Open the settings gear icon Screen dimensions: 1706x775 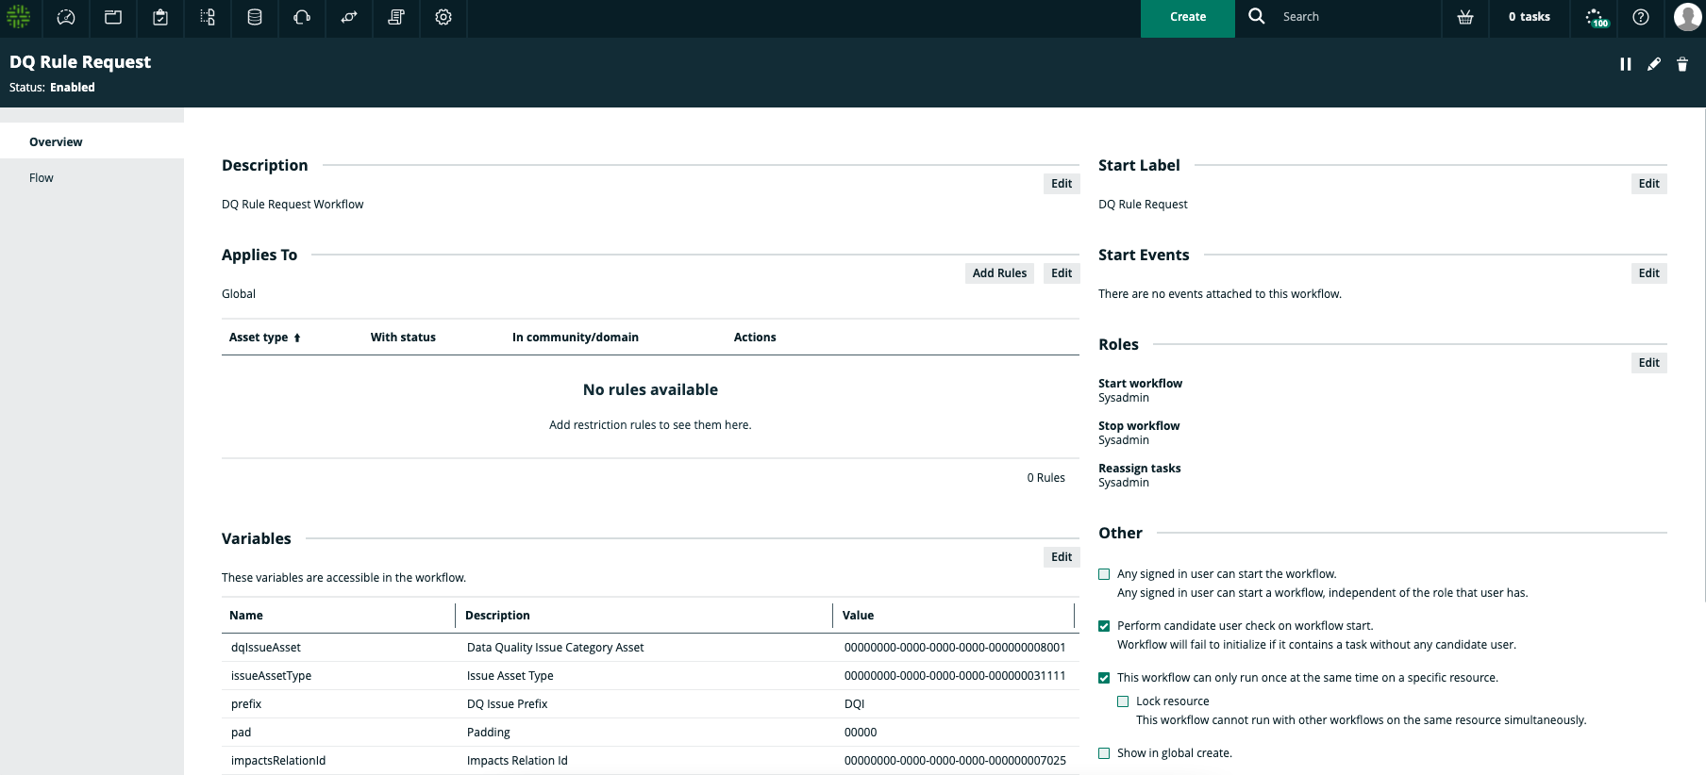(443, 17)
